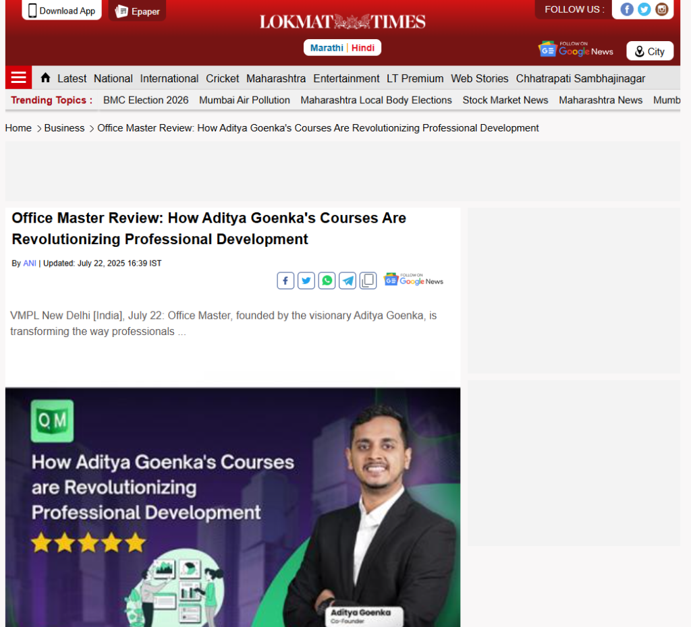691x627 pixels.
Task: Share article on Telegram icon
Action: coord(348,280)
